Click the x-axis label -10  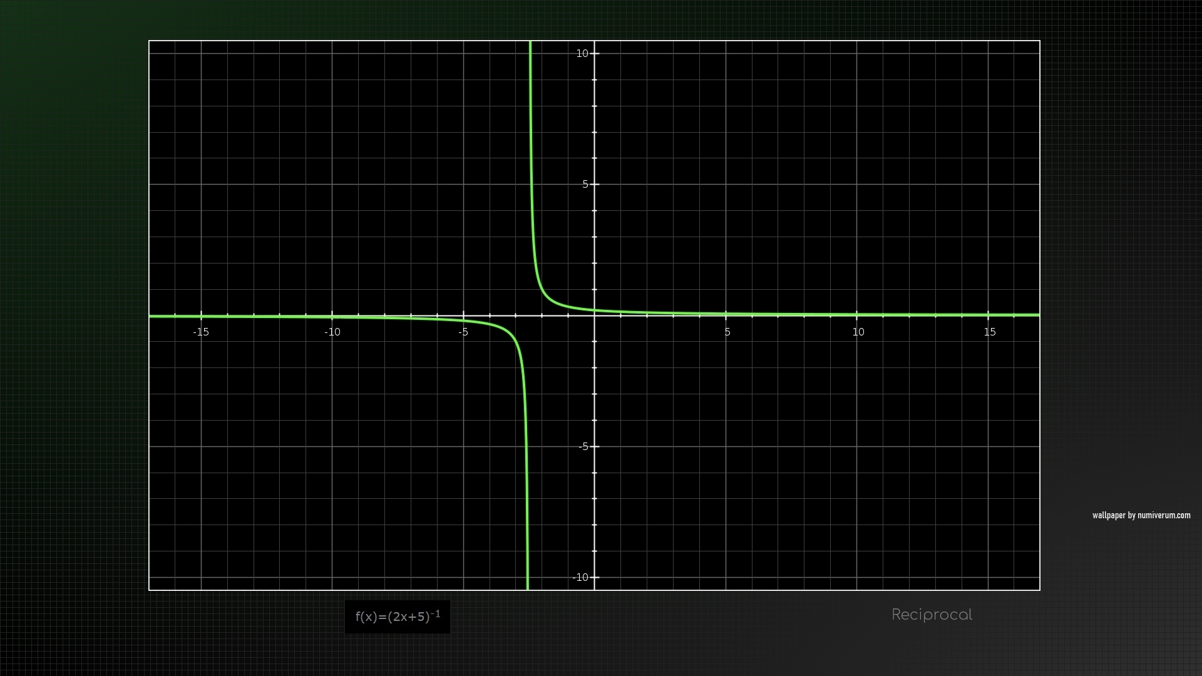click(332, 332)
